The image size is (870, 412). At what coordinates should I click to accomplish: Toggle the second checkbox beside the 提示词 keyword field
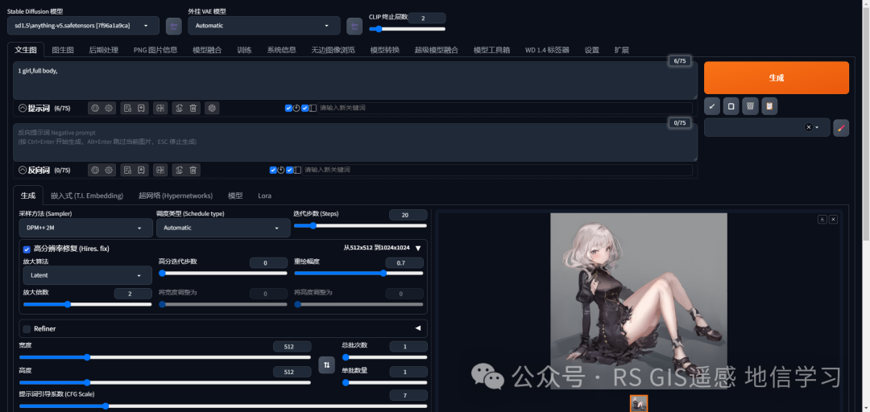point(305,108)
